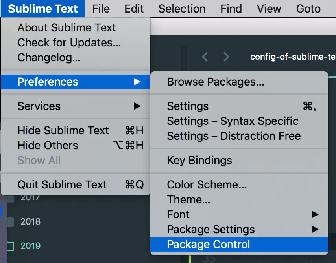336x263 pixels.
Task: Select the config-of-sublime-text tab title
Action: 293,57
